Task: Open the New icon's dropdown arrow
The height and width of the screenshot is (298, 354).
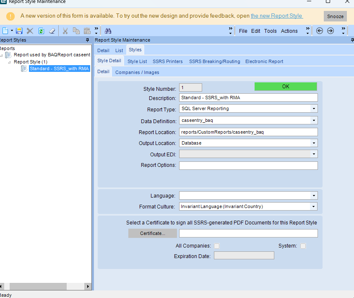Action: pos(12,31)
